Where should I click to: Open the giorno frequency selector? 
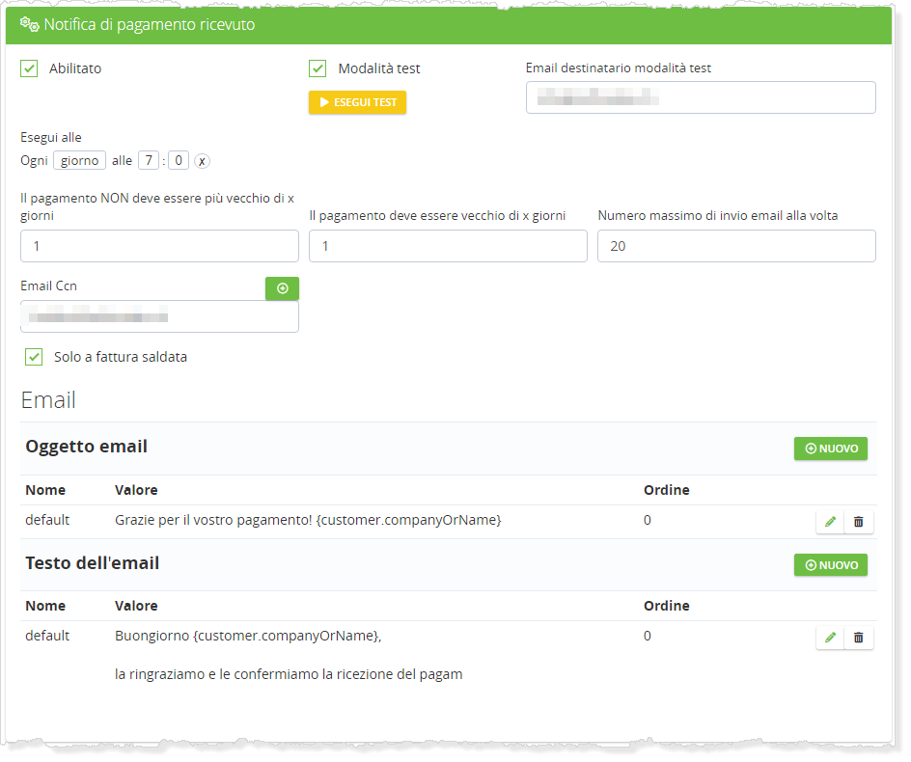[79, 160]
